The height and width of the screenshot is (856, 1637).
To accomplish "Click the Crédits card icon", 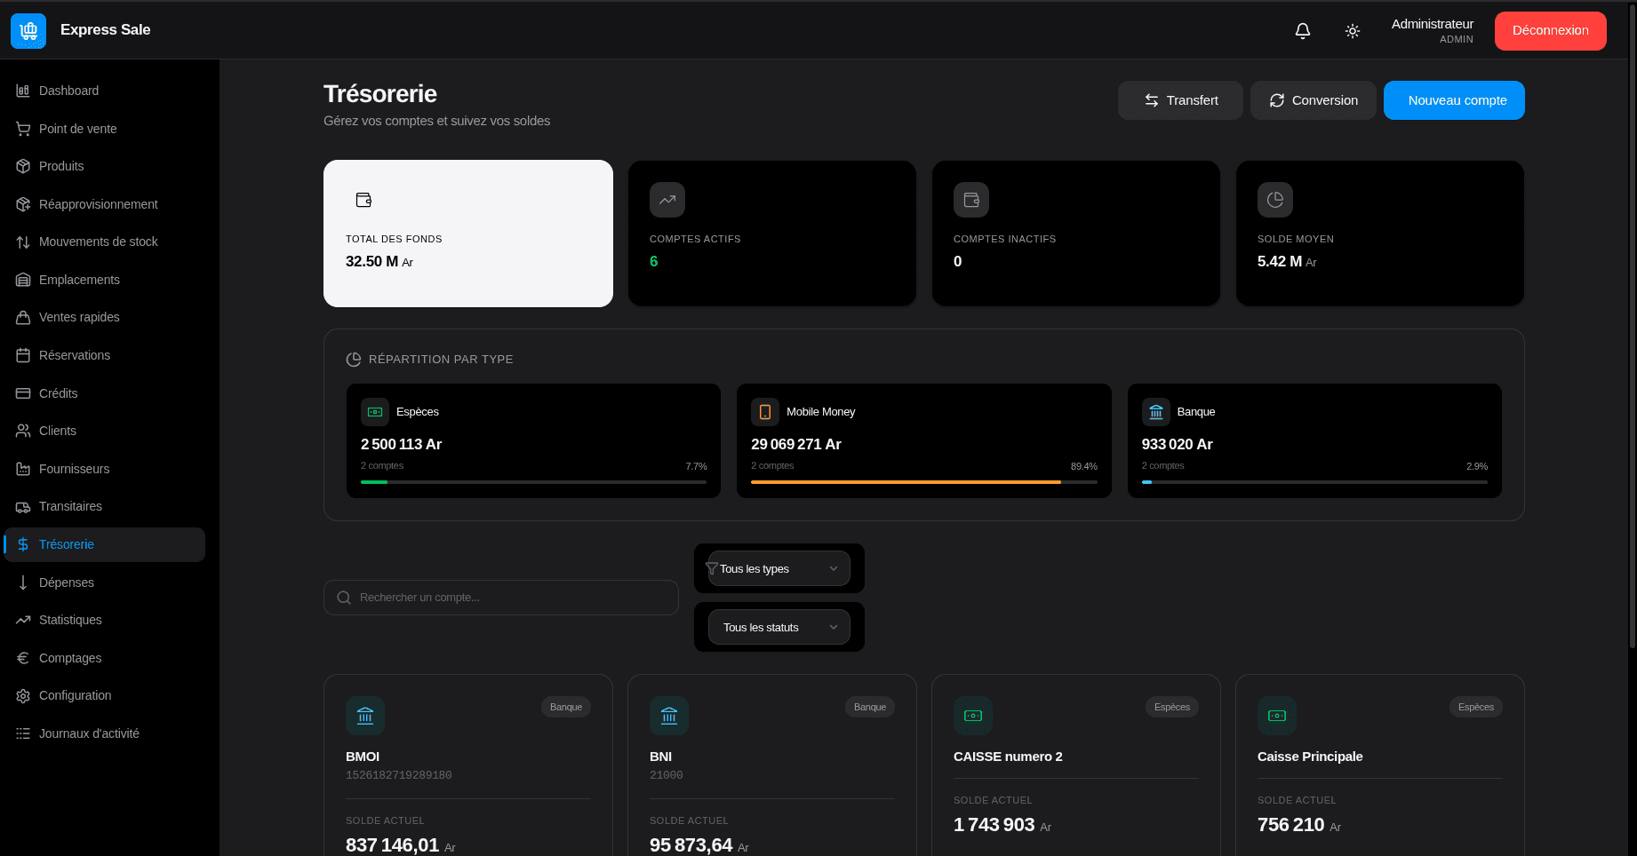I will click(x=23, y=393).
